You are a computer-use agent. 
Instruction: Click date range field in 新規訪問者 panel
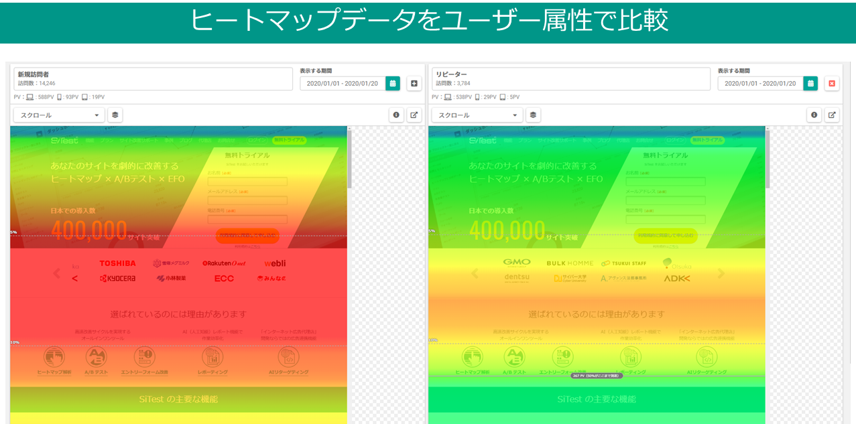click(x=343, y=84)
